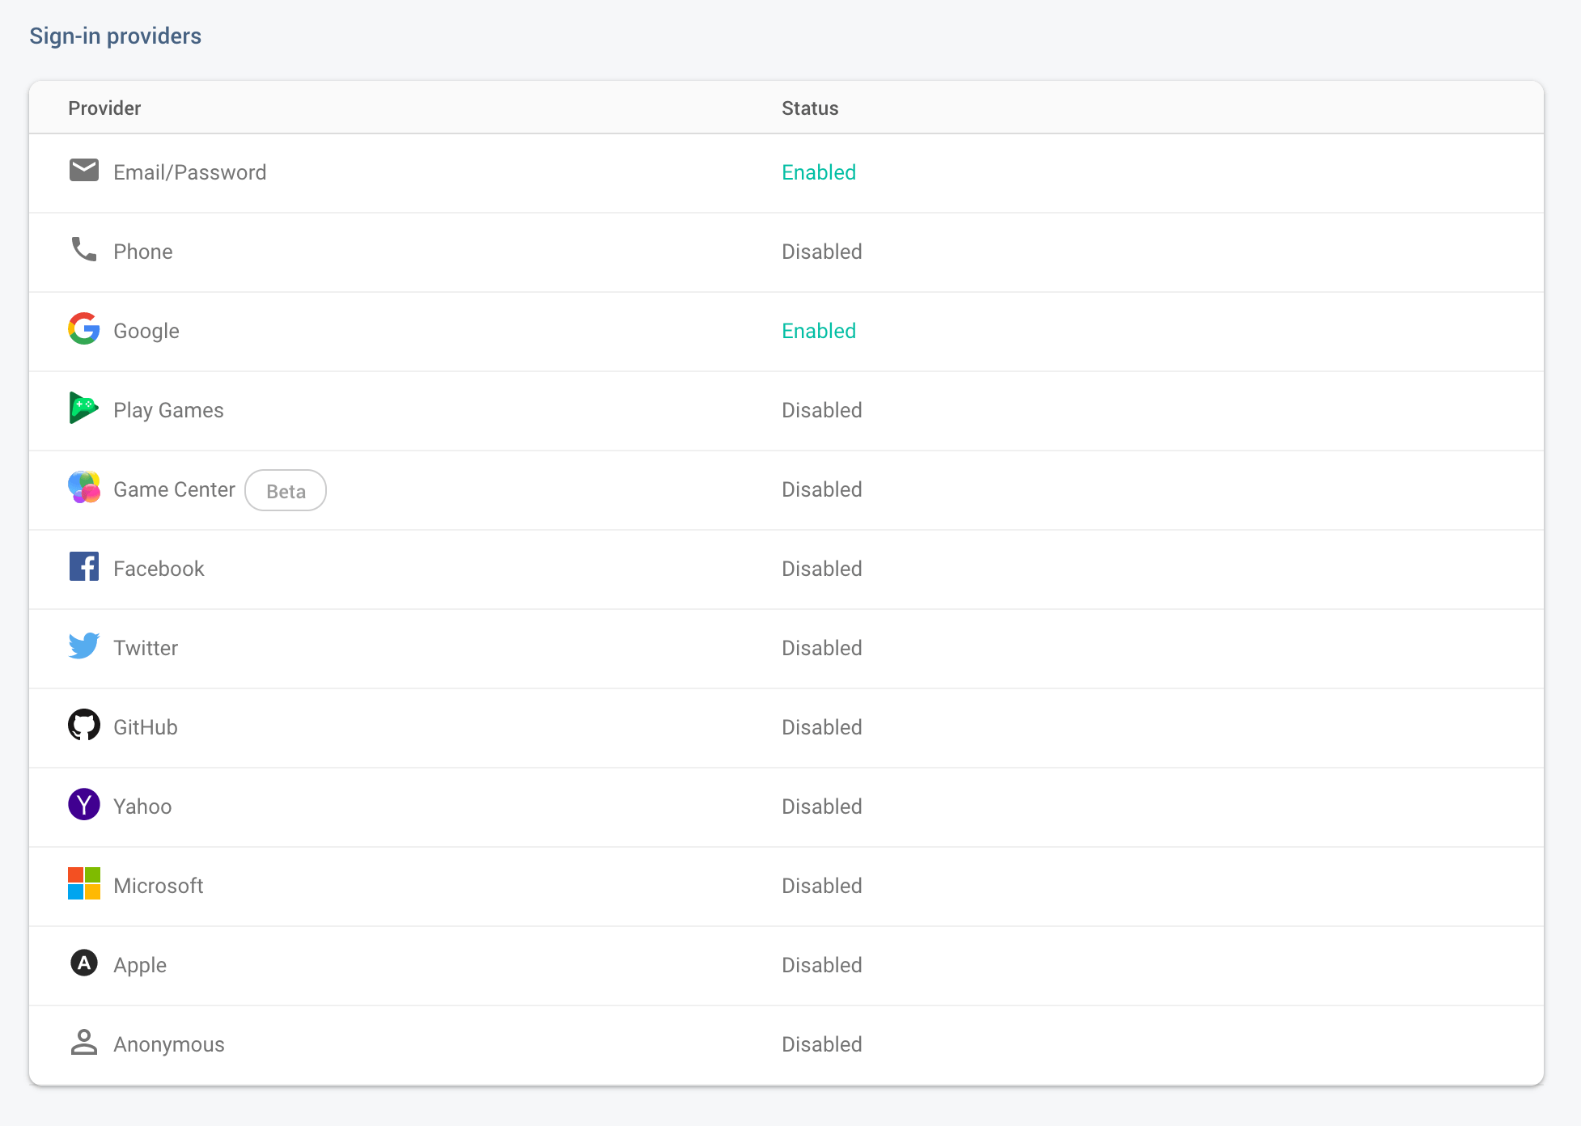Viewport: 1581px width, 1126px height.
Task: Click the Phone handset icon
Action: 84,249
